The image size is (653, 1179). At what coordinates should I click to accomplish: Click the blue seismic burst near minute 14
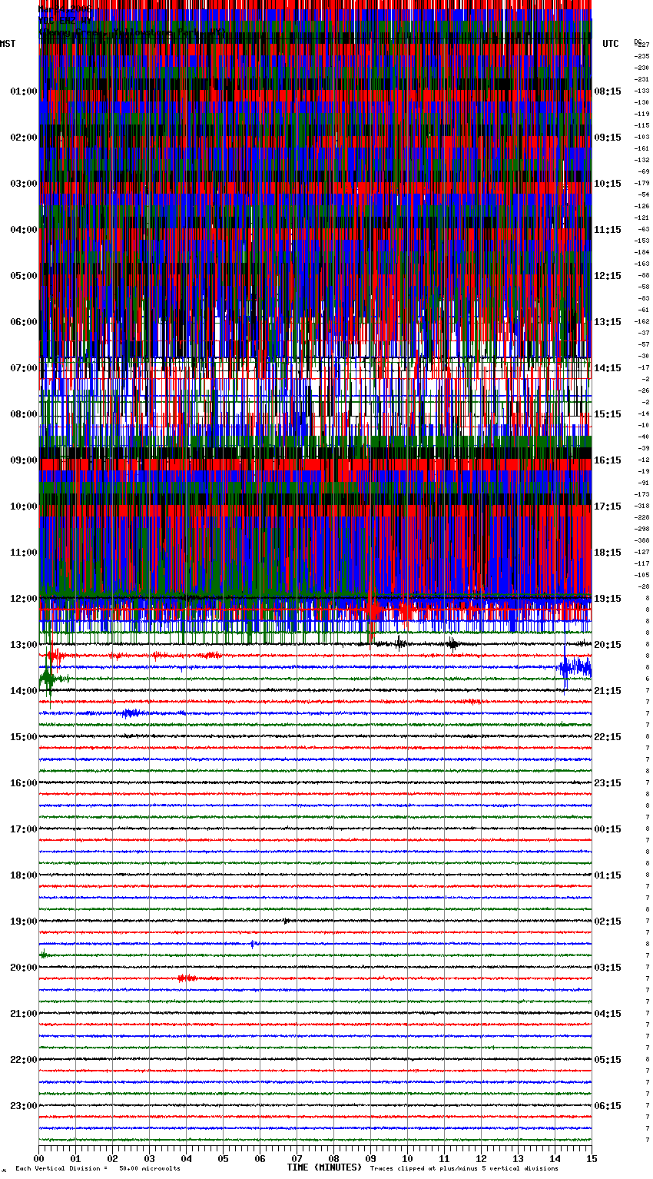tap(575, 668)
